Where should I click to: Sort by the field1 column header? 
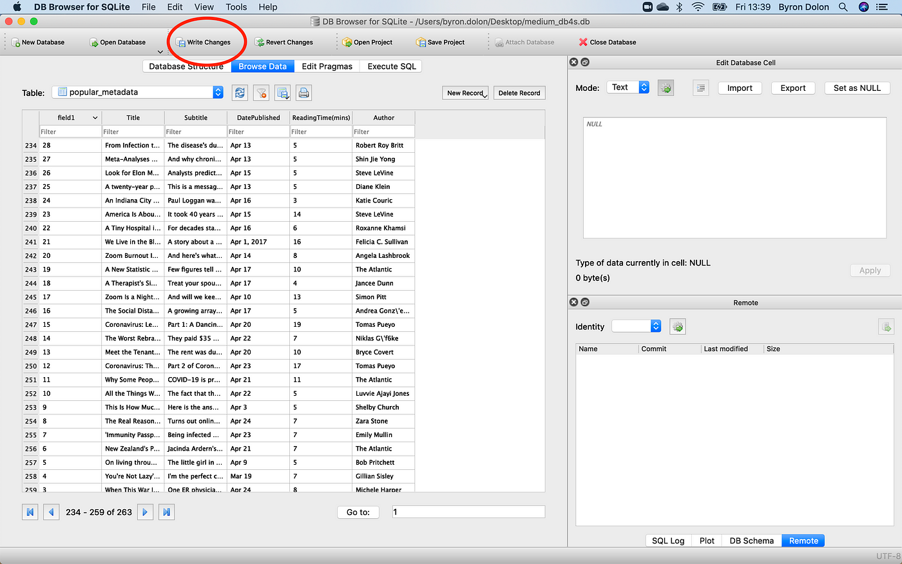point(70,118)
